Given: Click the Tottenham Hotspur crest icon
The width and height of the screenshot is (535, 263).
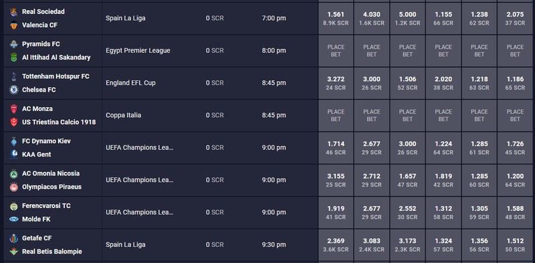Looking at the screenshot, I should pos(13,76).
